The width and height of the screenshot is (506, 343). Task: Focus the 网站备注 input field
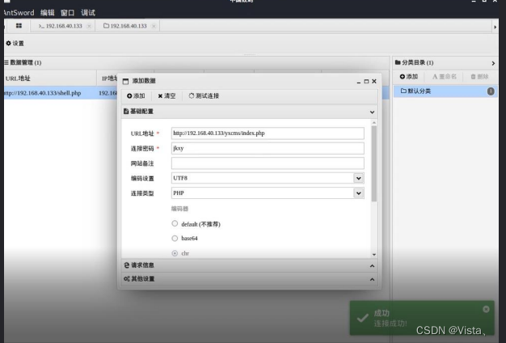click(x=268, y=163)
